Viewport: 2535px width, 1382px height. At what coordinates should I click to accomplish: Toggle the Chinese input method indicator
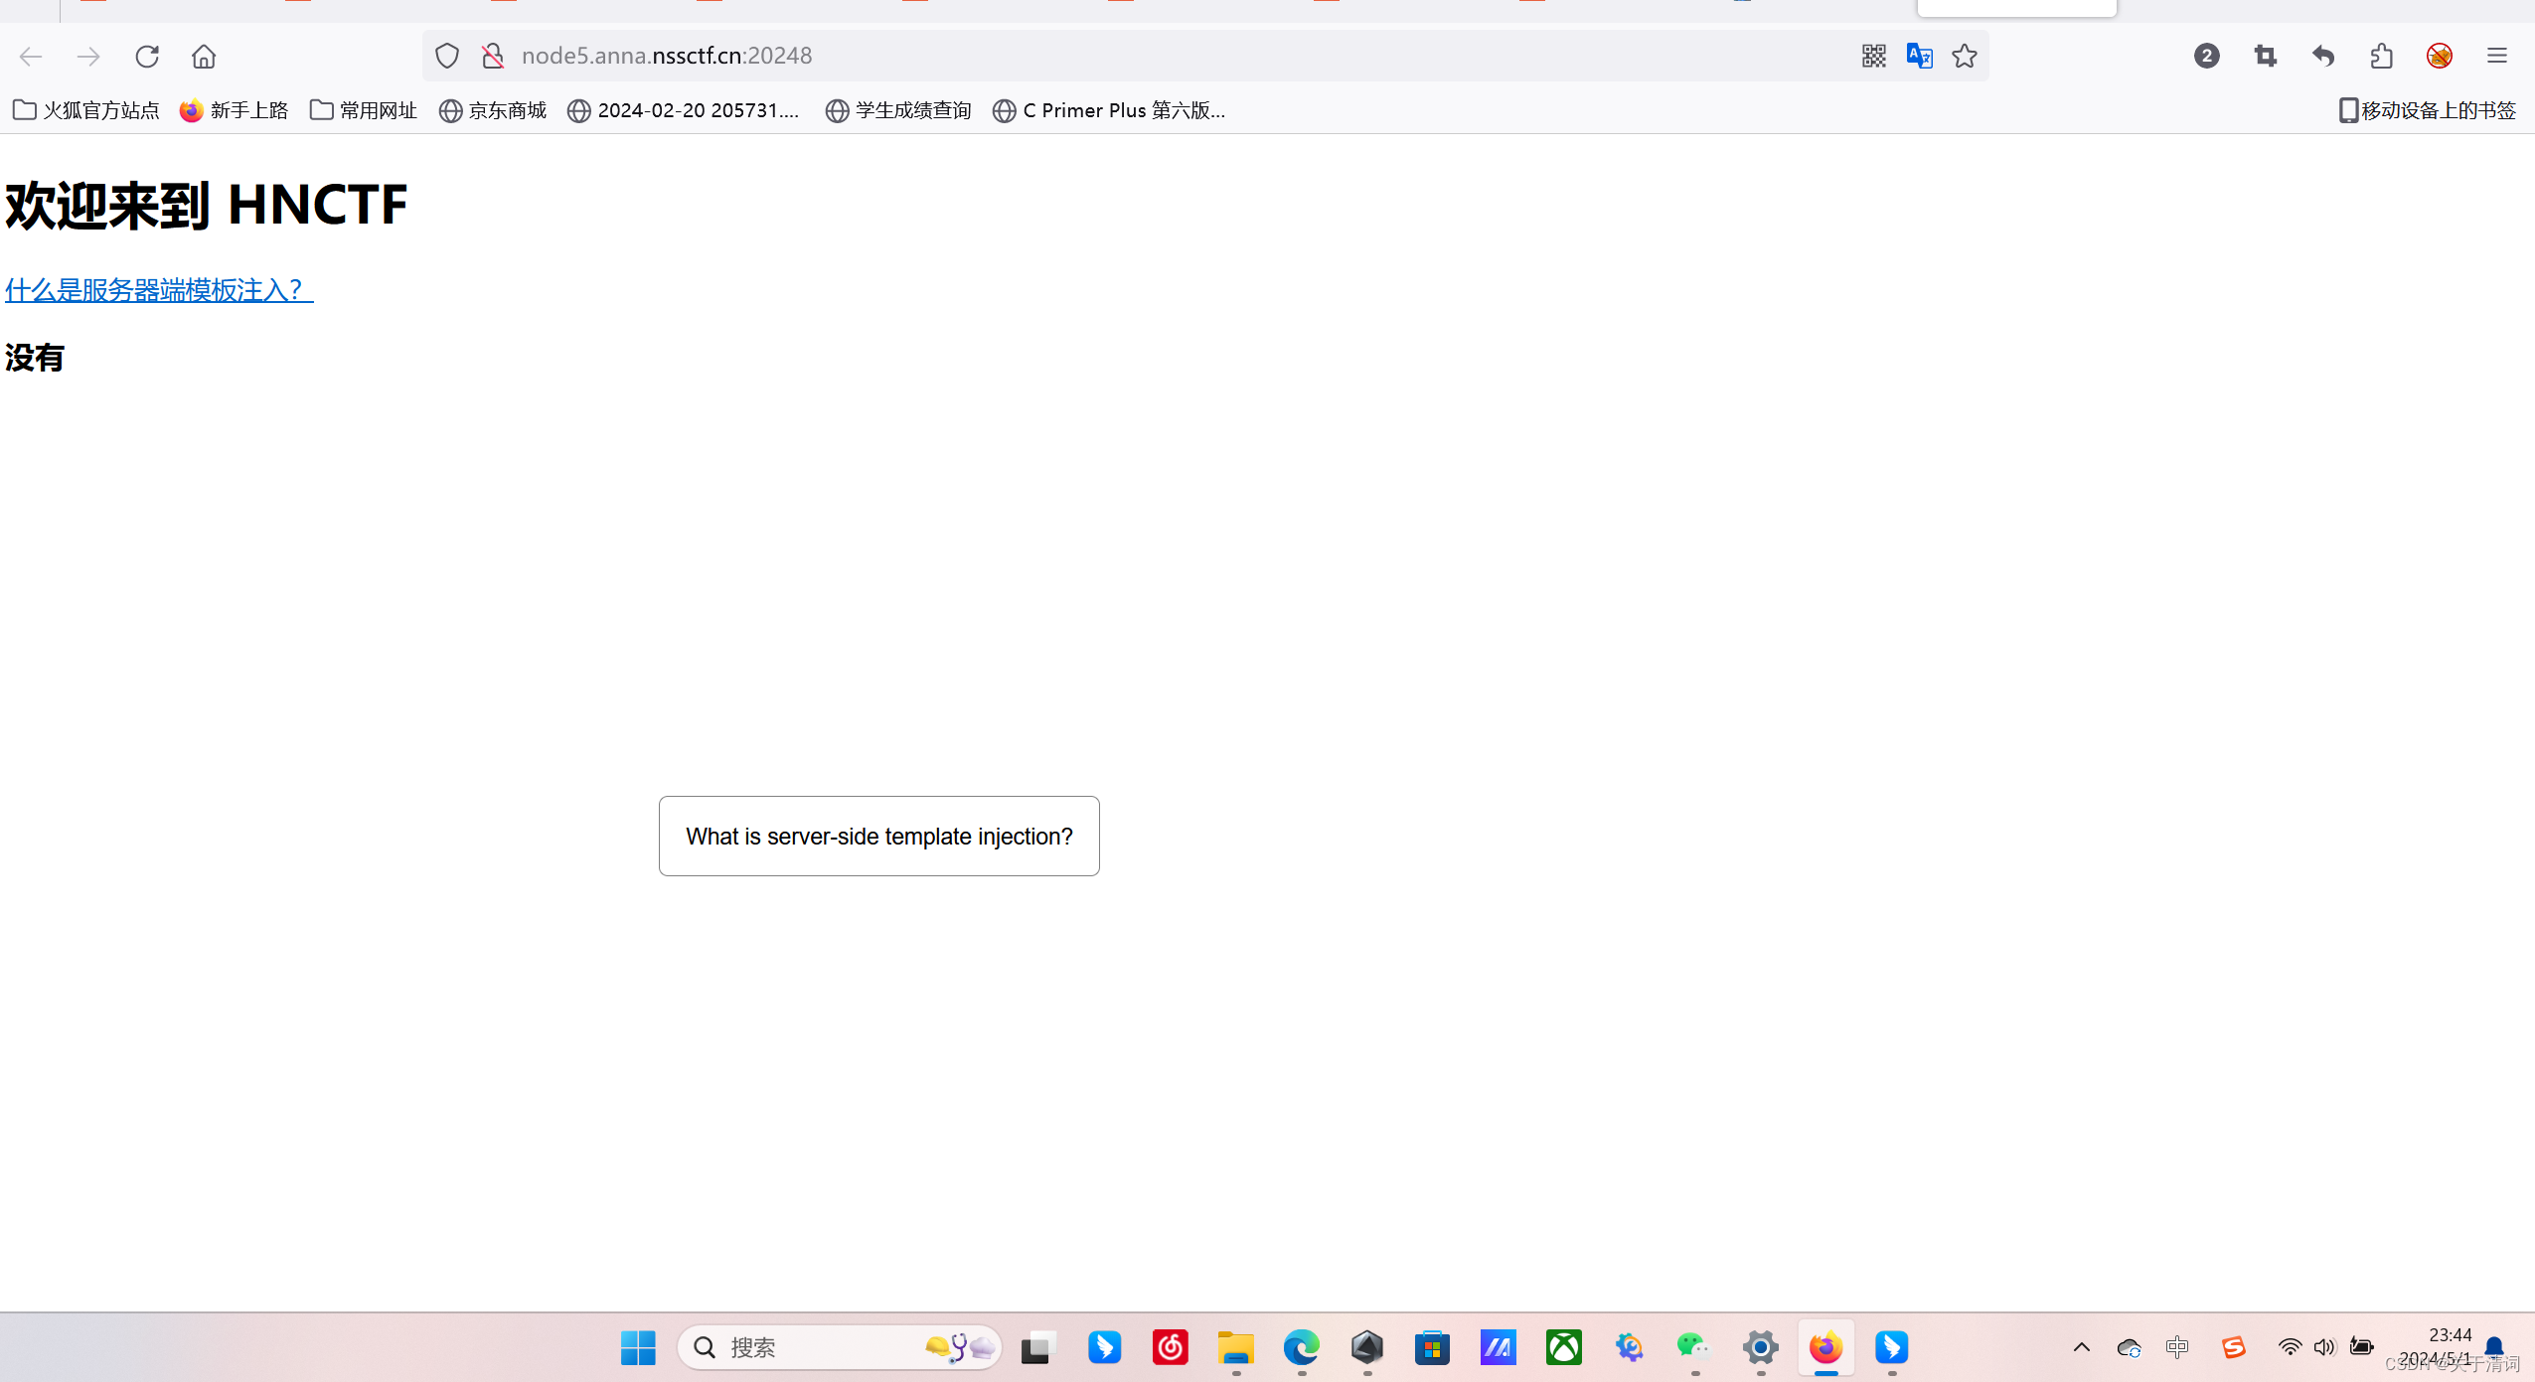click(x=2176, y=1347)
